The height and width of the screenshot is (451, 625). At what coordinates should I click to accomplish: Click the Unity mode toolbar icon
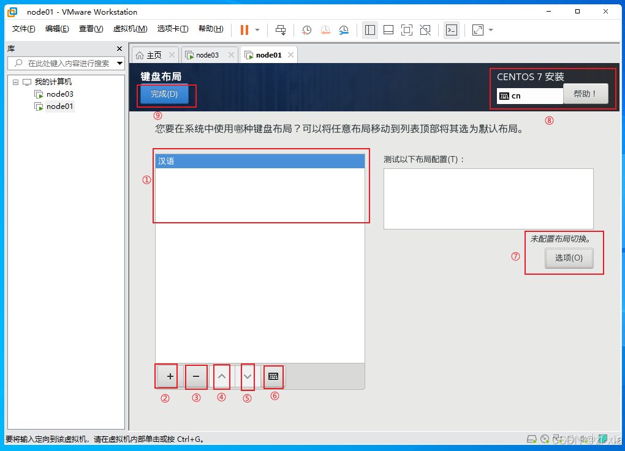(425, 30)
